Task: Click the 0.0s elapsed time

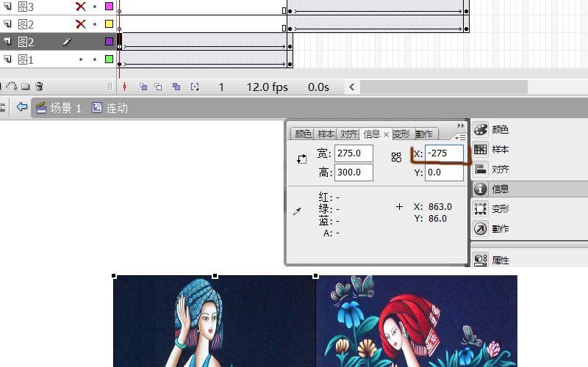Action: 318,87
